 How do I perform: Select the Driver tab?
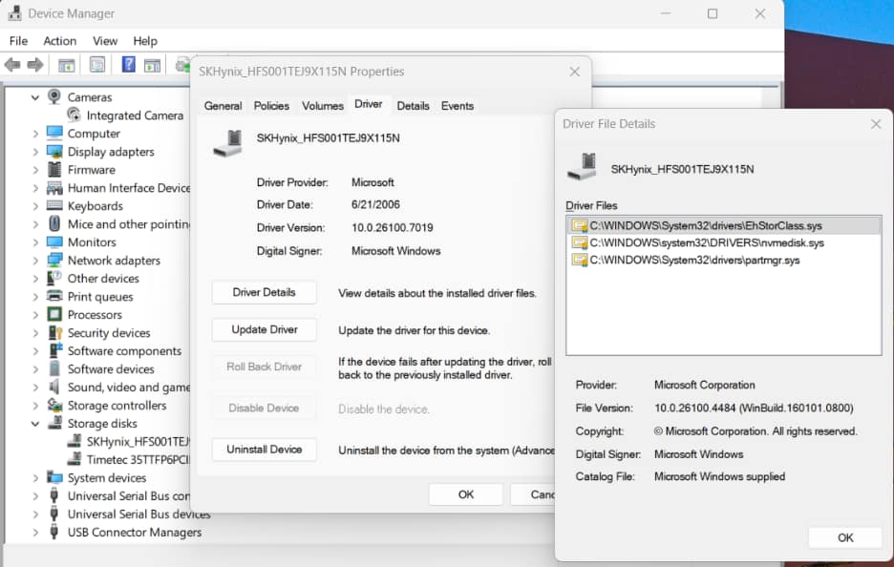point(369,104)
